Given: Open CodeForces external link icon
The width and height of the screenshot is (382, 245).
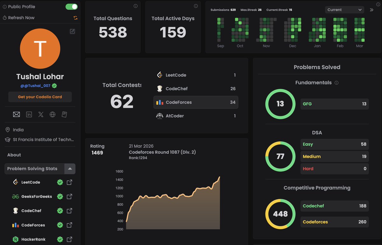Looking at the screenshot, I should [69, 225].
